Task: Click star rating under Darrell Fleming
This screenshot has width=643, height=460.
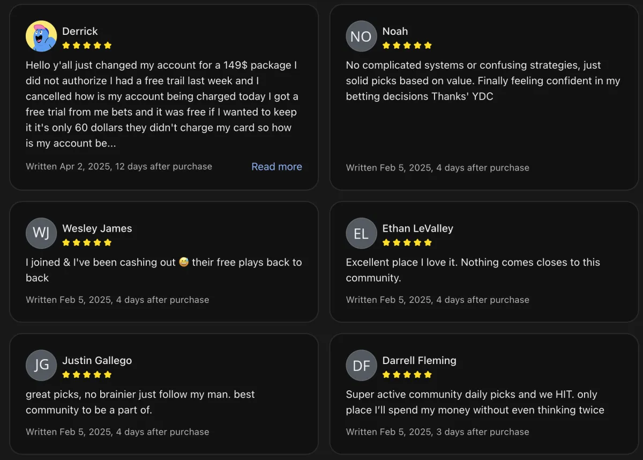Action: click(407, 374)
